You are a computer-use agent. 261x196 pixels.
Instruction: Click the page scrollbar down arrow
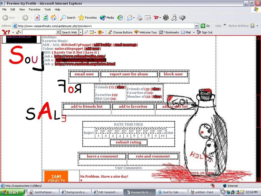click(258, 180)
